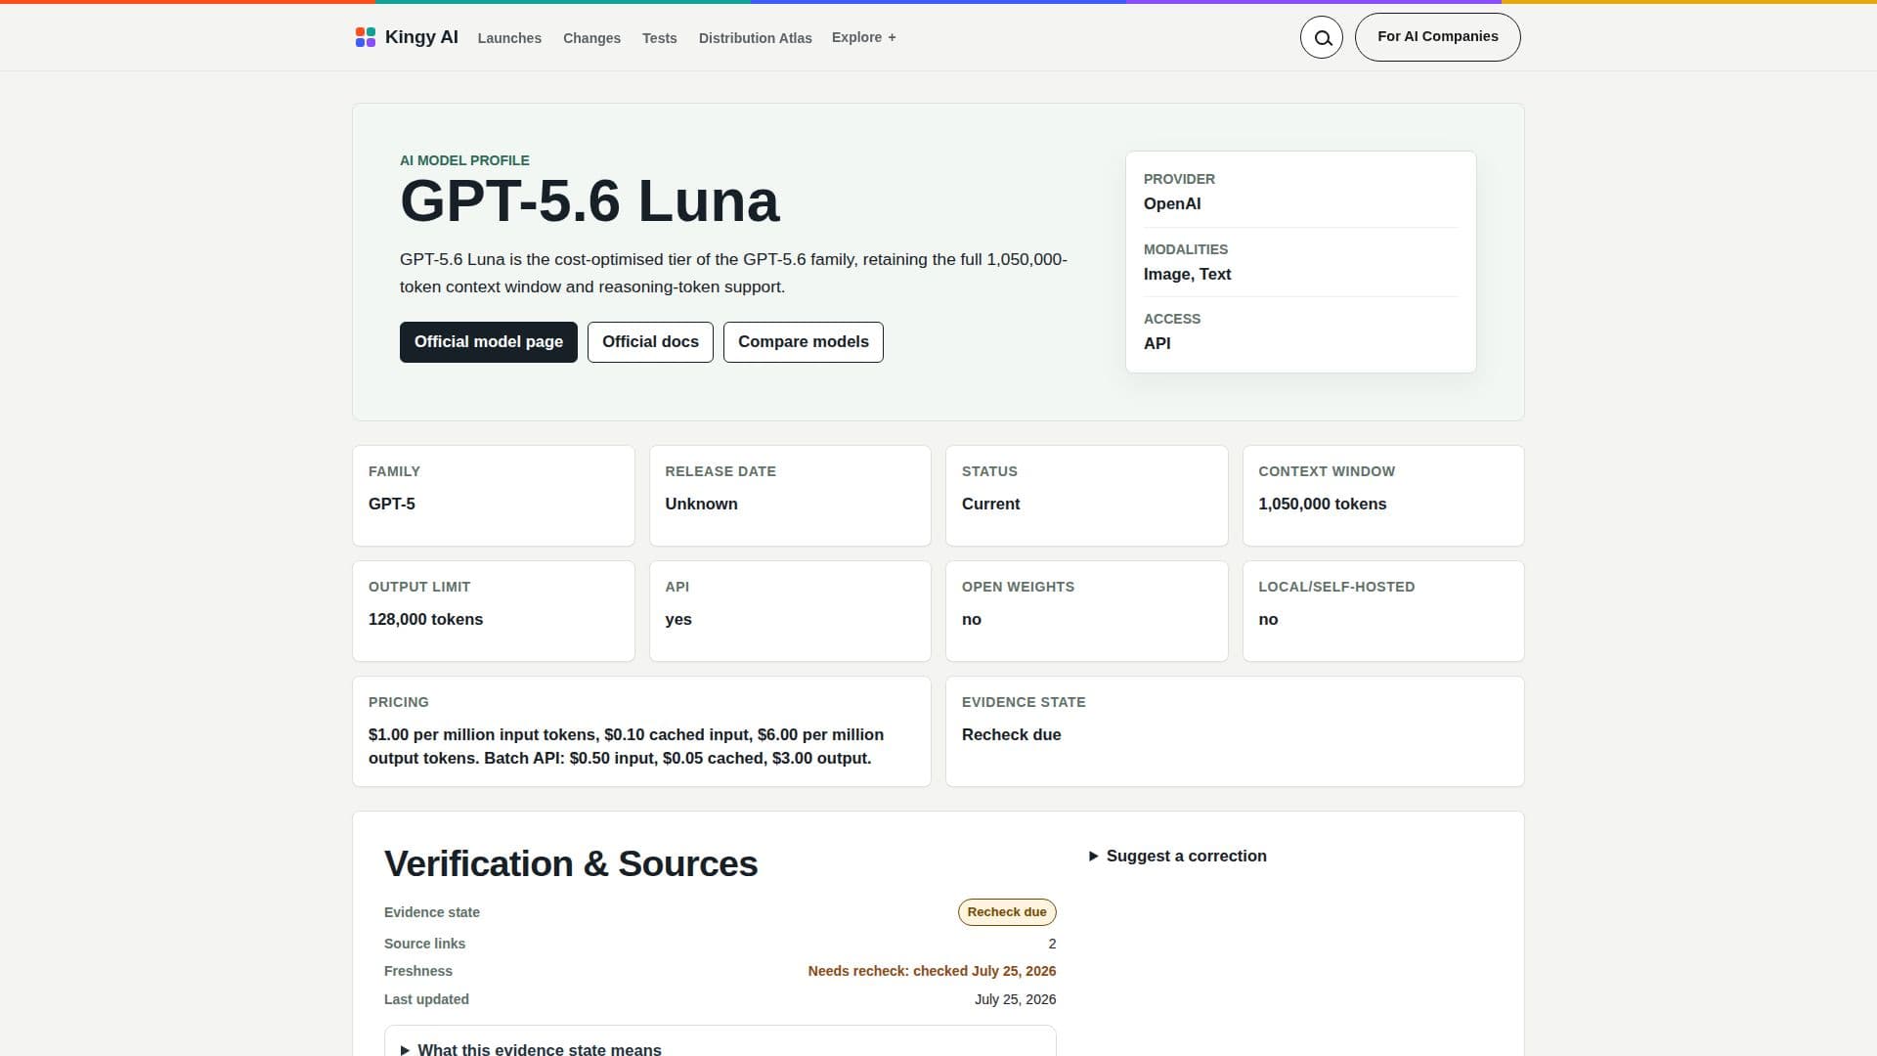Click the 'no' Open Weights value
This screenshot has width=1877, height=1056.
point(971,620)
